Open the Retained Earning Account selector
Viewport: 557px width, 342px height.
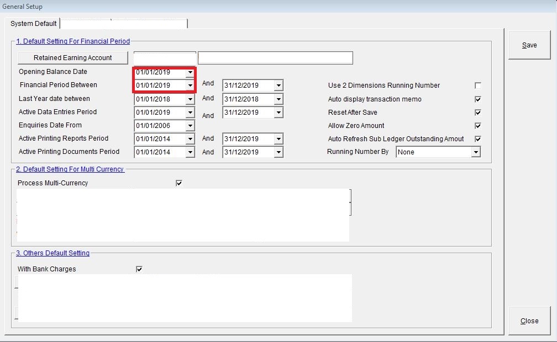pos(73,58)
